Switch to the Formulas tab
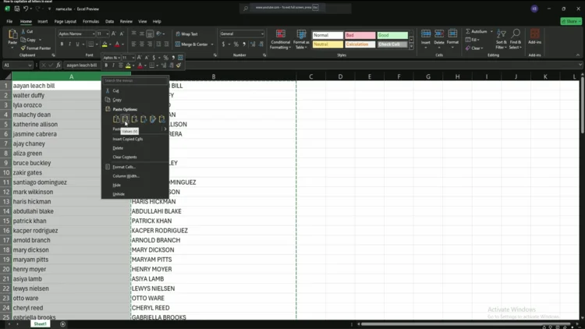The height and width of the screenshot is (329, 585). pyautogui.click(x=90, y=22)
